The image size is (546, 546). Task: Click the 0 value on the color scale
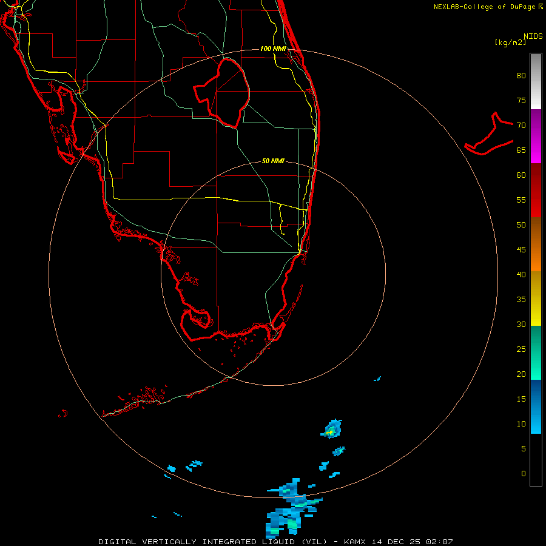[524, 474]
